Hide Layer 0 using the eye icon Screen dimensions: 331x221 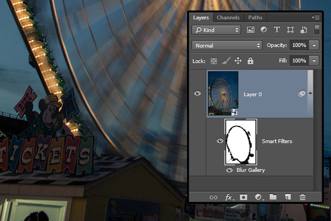197,93
